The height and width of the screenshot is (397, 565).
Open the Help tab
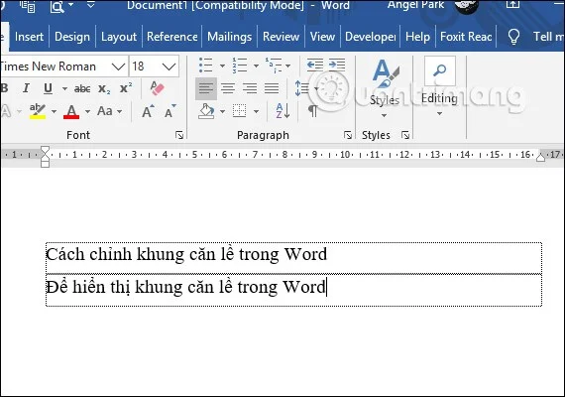(417, 37)
